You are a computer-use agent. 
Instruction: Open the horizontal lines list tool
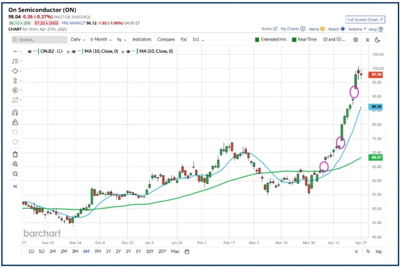click(15, 100)
